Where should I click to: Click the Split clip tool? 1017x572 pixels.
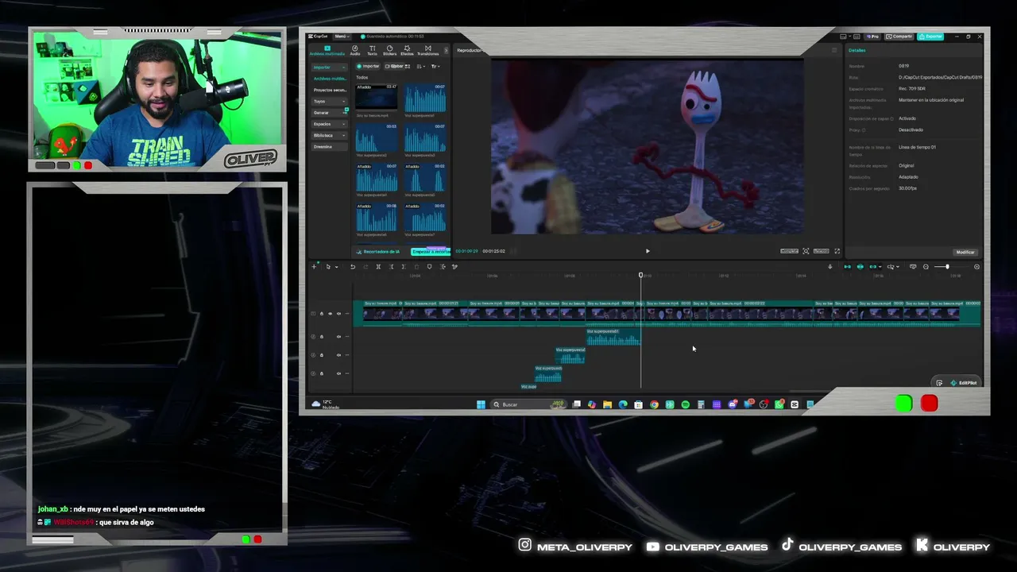pos(378,267)
